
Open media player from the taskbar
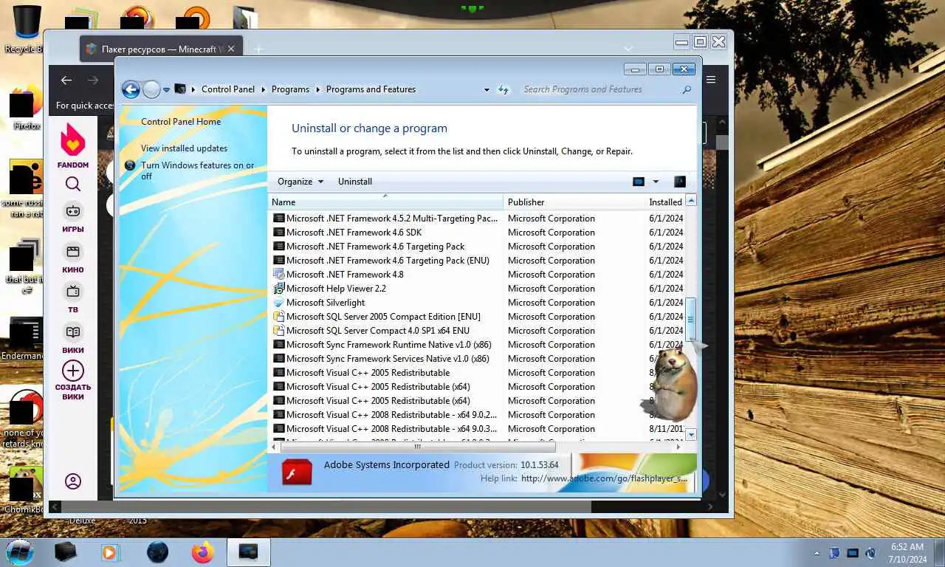[109, 551]
